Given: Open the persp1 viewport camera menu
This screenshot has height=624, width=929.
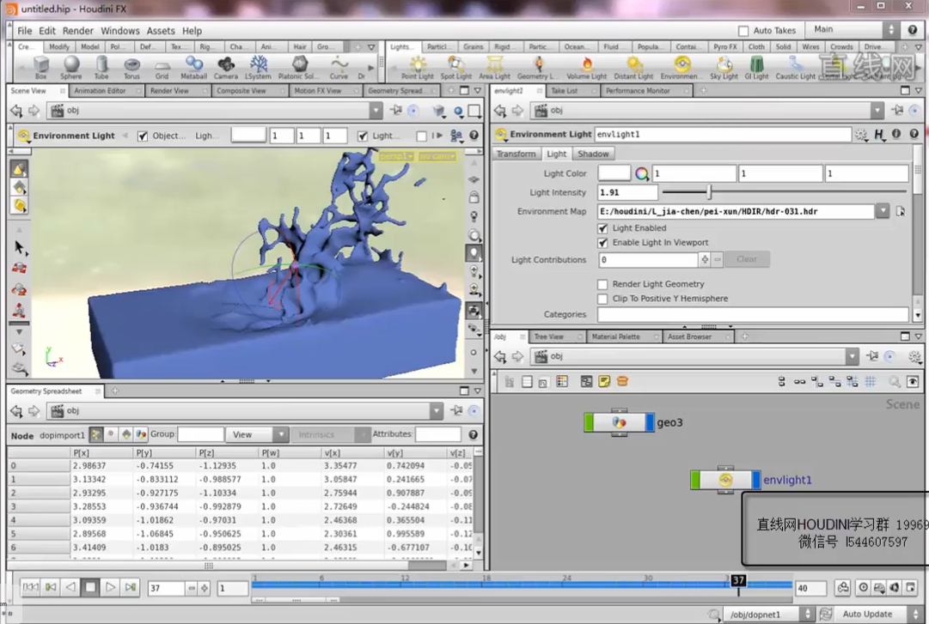Looking at the screenshot, I should (x=396, y=156).
